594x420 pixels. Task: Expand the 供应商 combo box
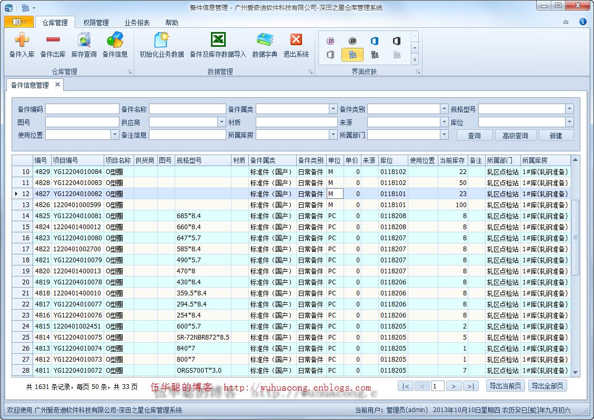(221, 121)
